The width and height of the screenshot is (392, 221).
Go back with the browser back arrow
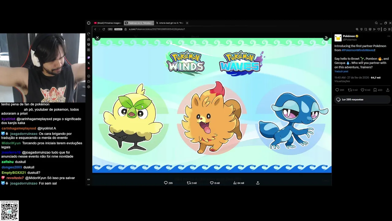(95, 29)
